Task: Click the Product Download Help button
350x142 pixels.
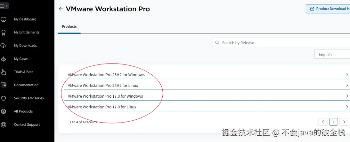Action: (x=328, y=9)
